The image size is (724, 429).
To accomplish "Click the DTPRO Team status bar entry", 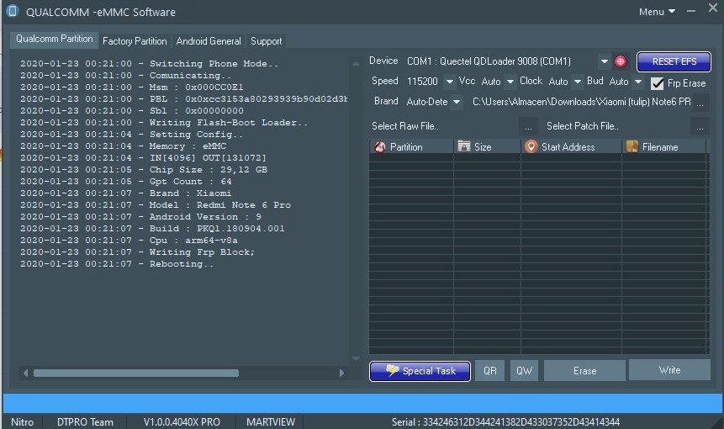I will (85, 422).
